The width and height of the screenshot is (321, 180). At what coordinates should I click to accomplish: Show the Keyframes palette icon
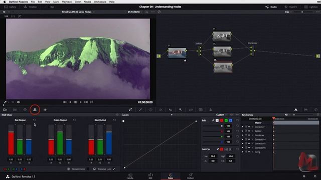point(296,110)
